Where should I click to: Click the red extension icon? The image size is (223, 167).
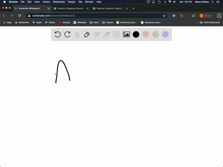point(182,16)
